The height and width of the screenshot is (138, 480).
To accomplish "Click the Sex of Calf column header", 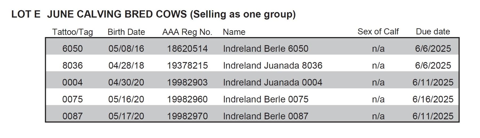I will pyautogui.click(x=378, y=31).
